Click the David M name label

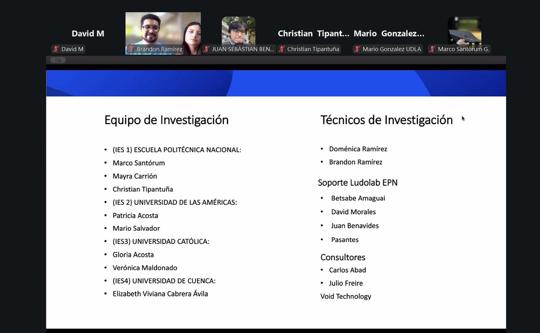tap(72, 49)
